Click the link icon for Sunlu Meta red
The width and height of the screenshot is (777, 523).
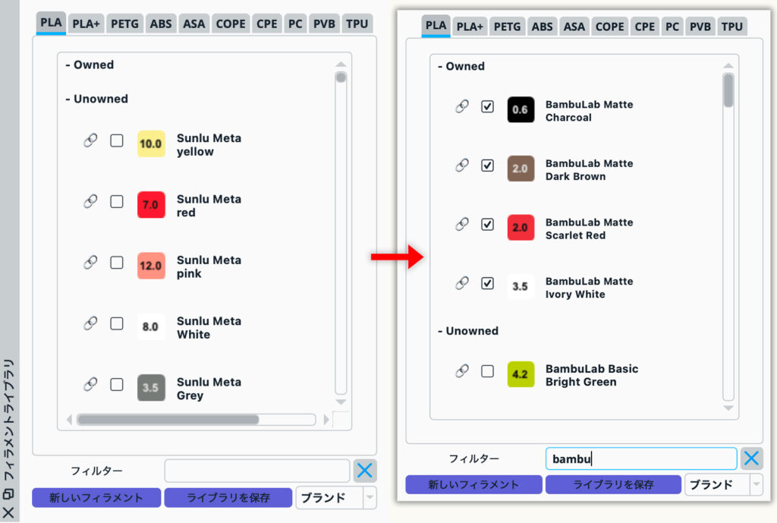click(90, 201)
